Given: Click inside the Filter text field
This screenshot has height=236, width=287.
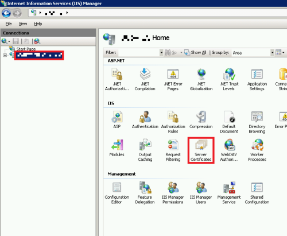Looking at the screenshot, I should point(138,52).
